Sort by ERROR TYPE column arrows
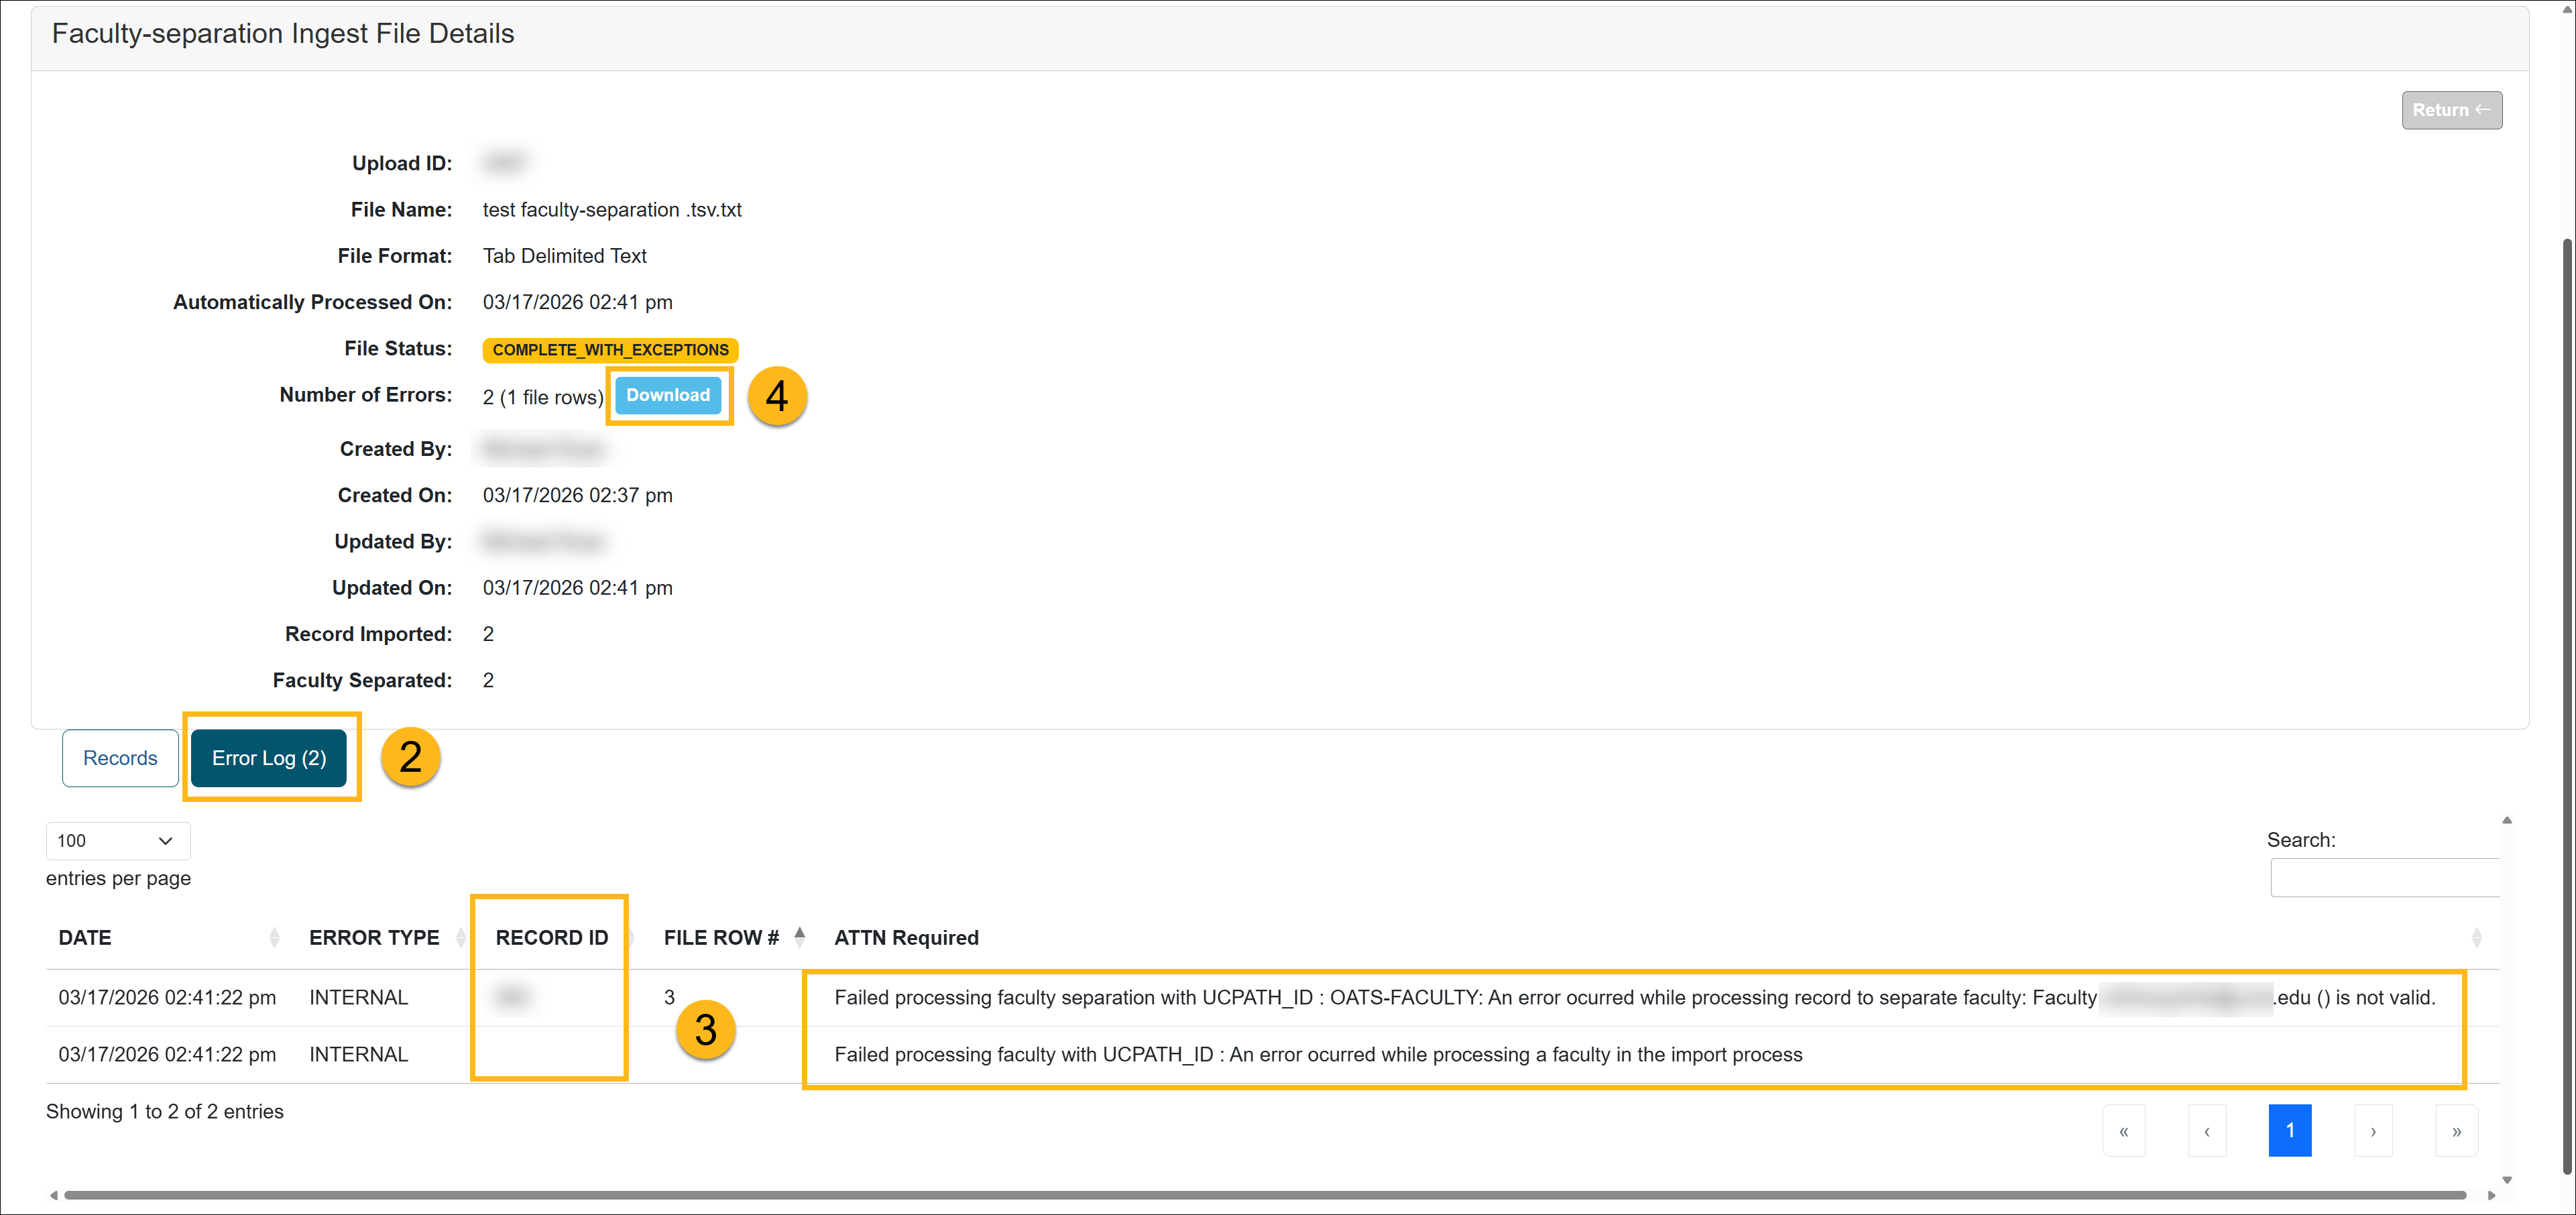The image size is (2576, 1215). [x=460, y=937]
